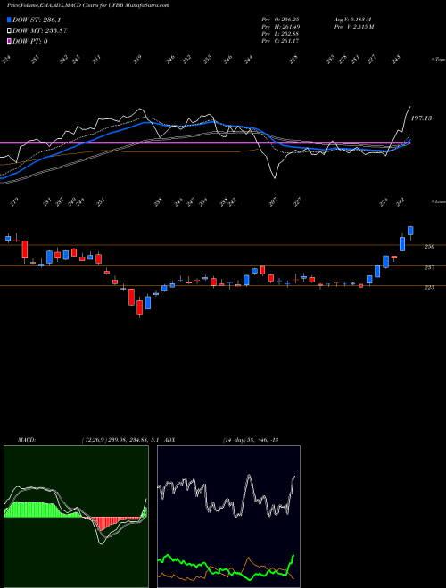Image resolution: width=446 pixels, height=588 pixels.
Task: Click the ADX label above the indicator panel
Action: (x=170, y=439)
